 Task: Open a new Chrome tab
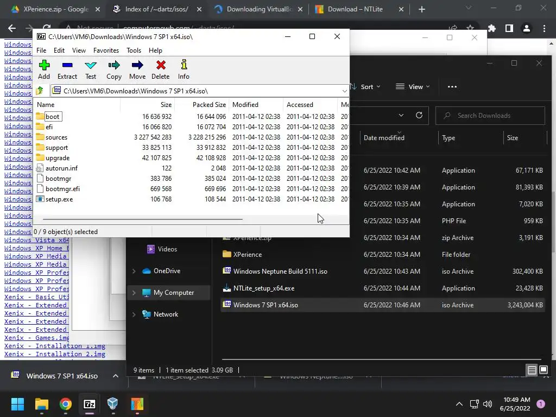(x=421, y=9)
